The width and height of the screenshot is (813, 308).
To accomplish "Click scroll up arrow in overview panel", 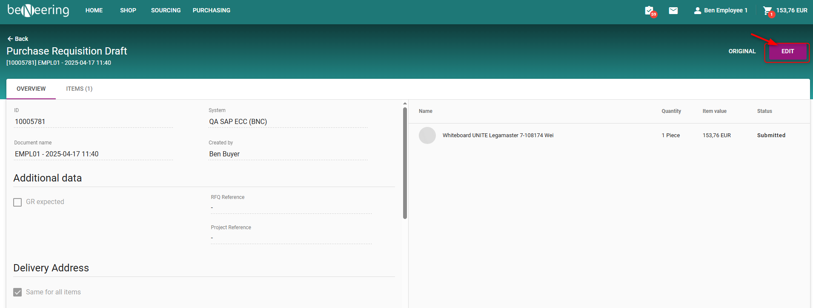I will (x=405, y=104).
